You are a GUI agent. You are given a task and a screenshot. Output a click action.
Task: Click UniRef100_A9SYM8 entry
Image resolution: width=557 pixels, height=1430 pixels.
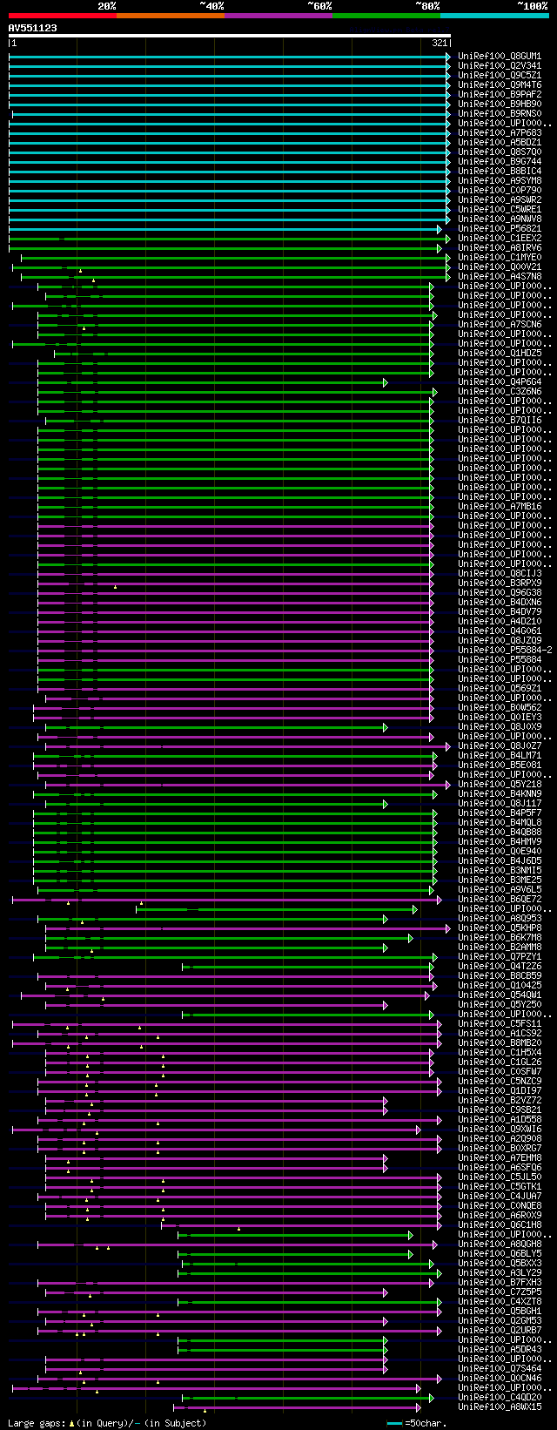[500, 181]
